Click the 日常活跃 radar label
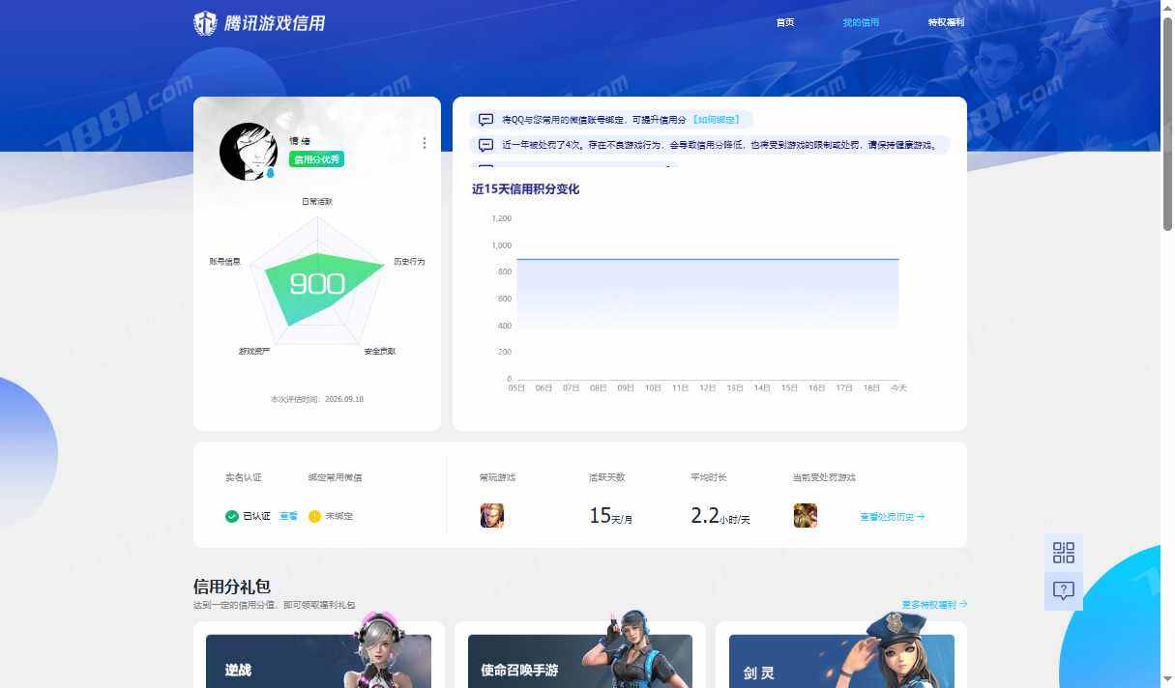 coord(317,202)
